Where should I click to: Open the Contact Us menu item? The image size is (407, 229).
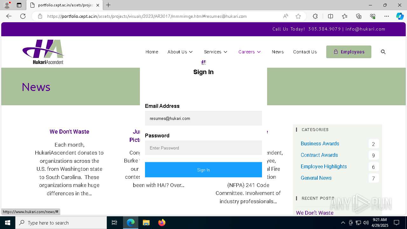(305, 52)
